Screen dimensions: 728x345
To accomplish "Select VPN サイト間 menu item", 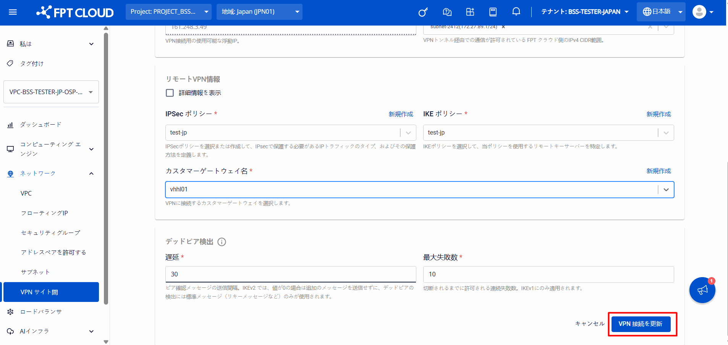I will [51, 292].
